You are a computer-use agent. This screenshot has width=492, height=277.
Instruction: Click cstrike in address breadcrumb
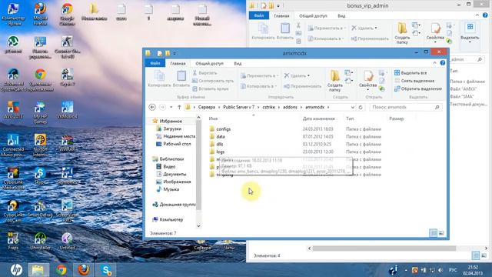[x=268, y=107]
